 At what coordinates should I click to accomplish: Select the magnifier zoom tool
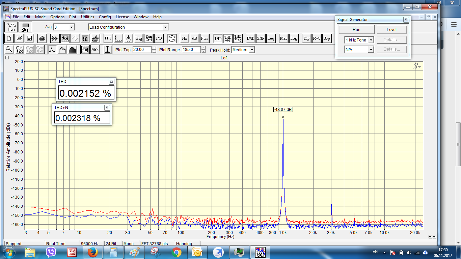[9, 50]
